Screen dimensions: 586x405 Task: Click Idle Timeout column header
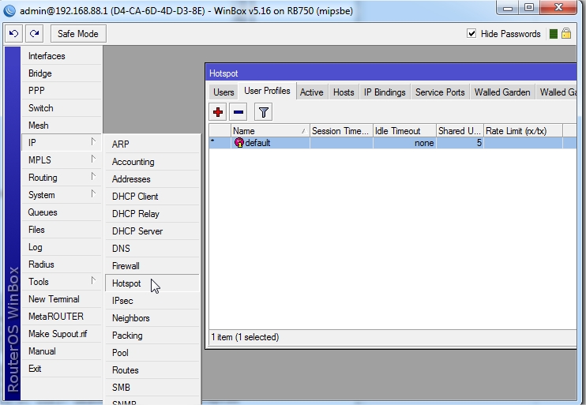(404, 131)
